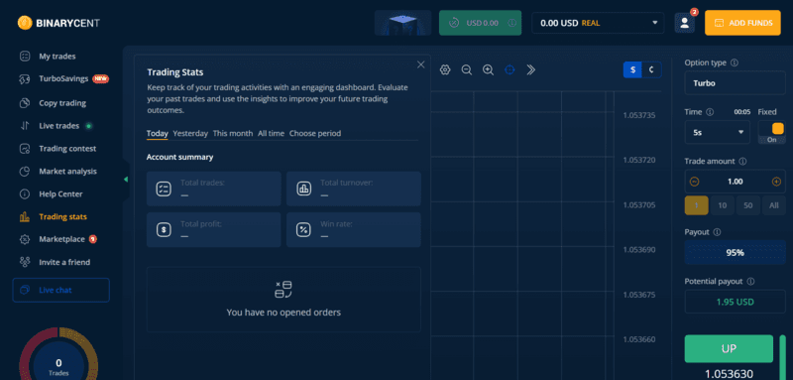Open the account balance dropdown
The image size is (793, 380).
point(598,23)
